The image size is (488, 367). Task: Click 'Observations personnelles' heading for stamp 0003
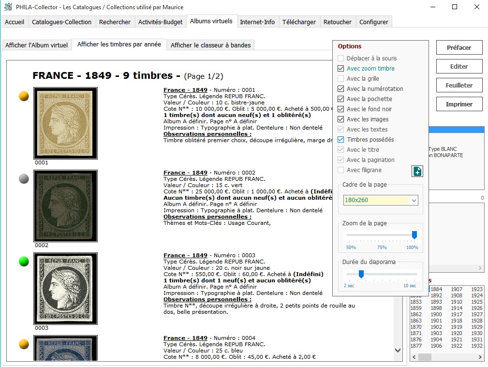pyautogui.click(x=207, y=299)
